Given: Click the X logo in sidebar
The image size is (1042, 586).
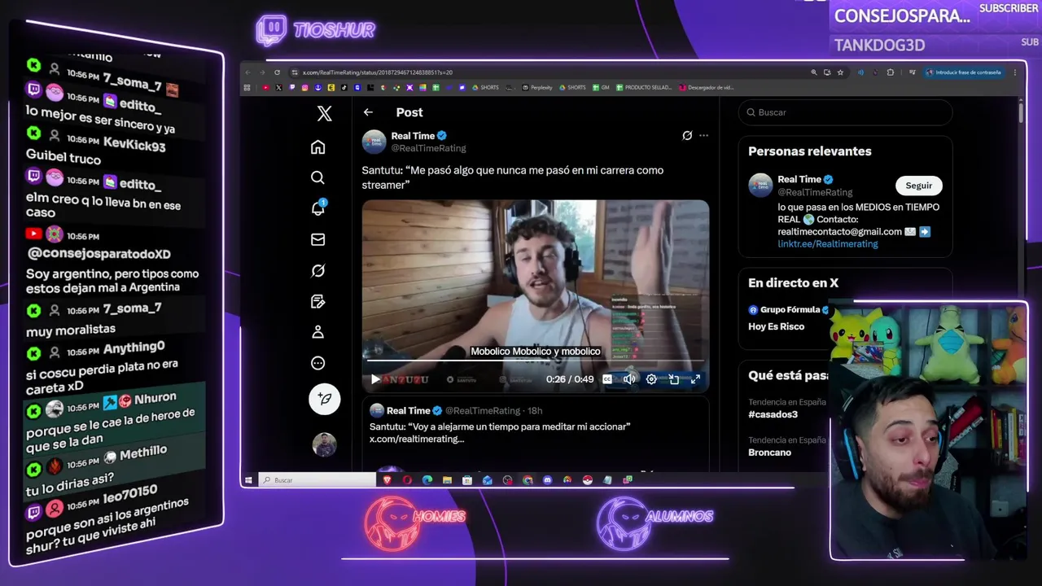Looking at the screenshot, I should pos(324,114).
